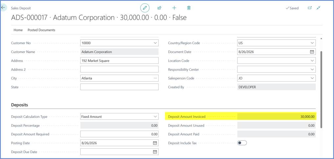Open Deposit Calculation Type dropdown
This screenshot has width=334, height=159.
[x=155, y=117]
